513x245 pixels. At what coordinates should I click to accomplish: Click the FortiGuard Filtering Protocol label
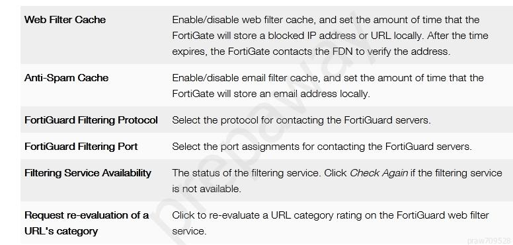[91, 120]
